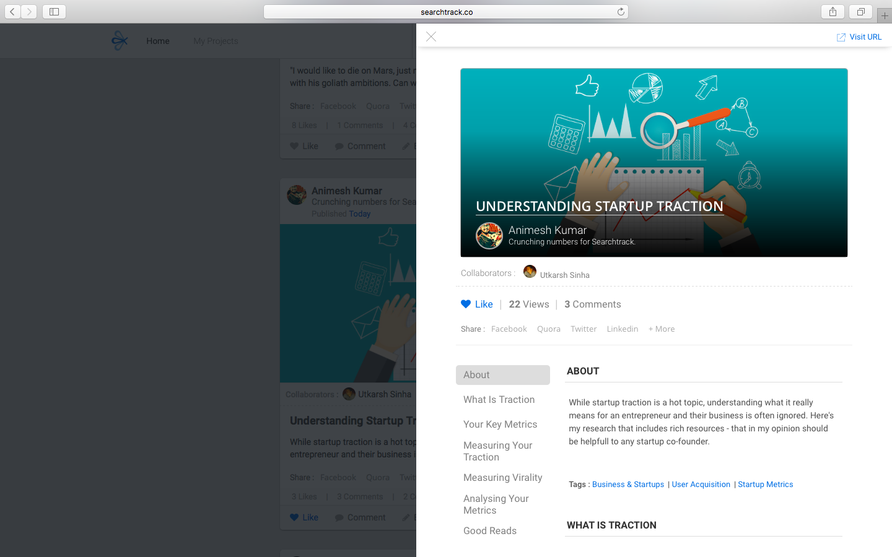
Task: Reload the page with the refresh icon
Action: point(621,12)
